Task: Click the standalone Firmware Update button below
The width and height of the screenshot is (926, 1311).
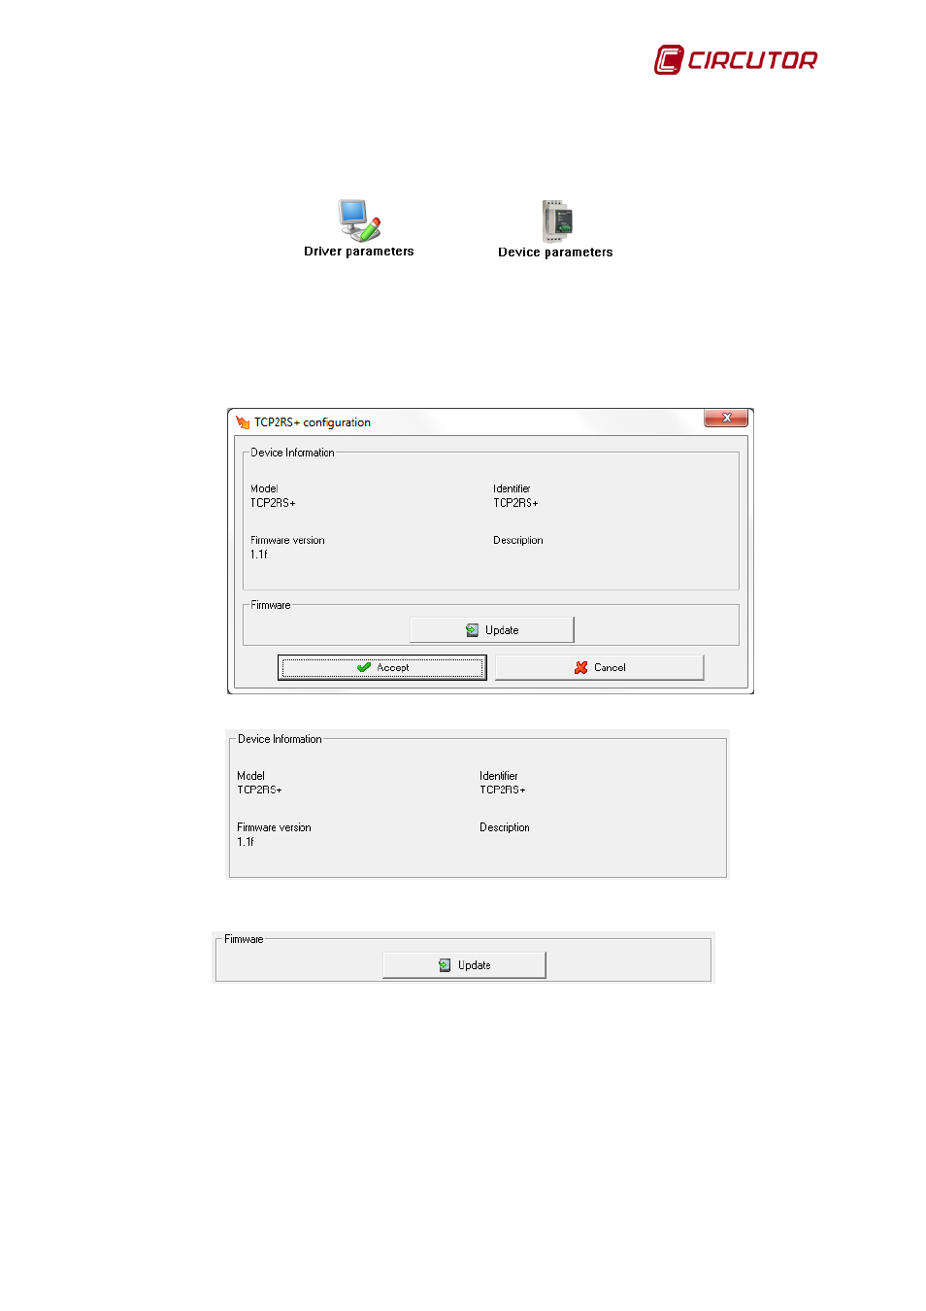Action: click(x=464, y=965)
